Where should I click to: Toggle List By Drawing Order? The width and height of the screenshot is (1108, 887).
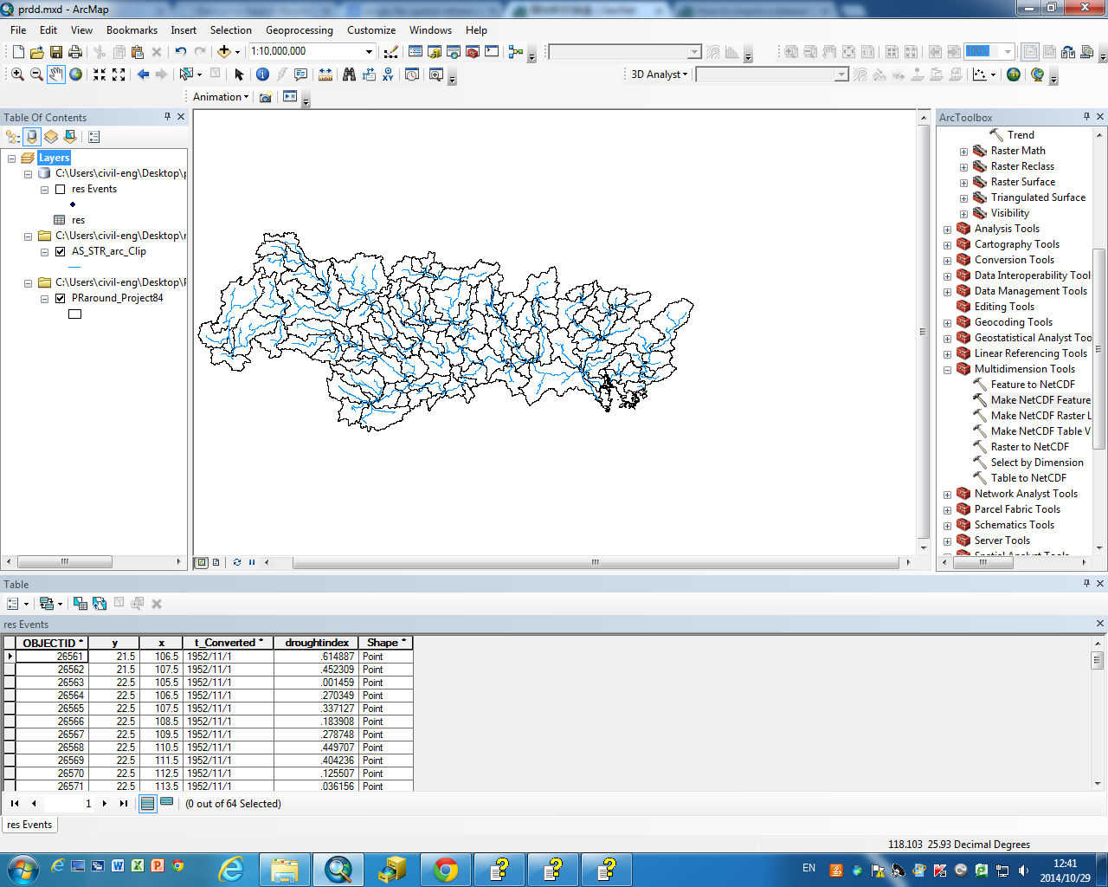coord(13,137)
